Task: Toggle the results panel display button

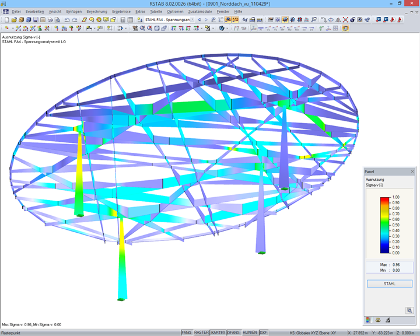Action: pyautogui.click(x=345, y=28)
